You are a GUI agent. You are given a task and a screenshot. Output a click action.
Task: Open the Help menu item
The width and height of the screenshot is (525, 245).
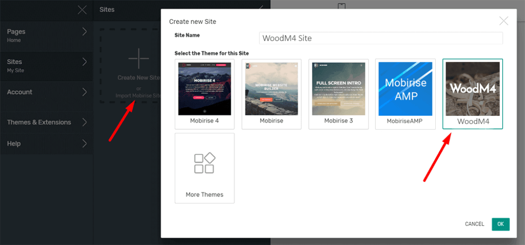coord(14,144)
